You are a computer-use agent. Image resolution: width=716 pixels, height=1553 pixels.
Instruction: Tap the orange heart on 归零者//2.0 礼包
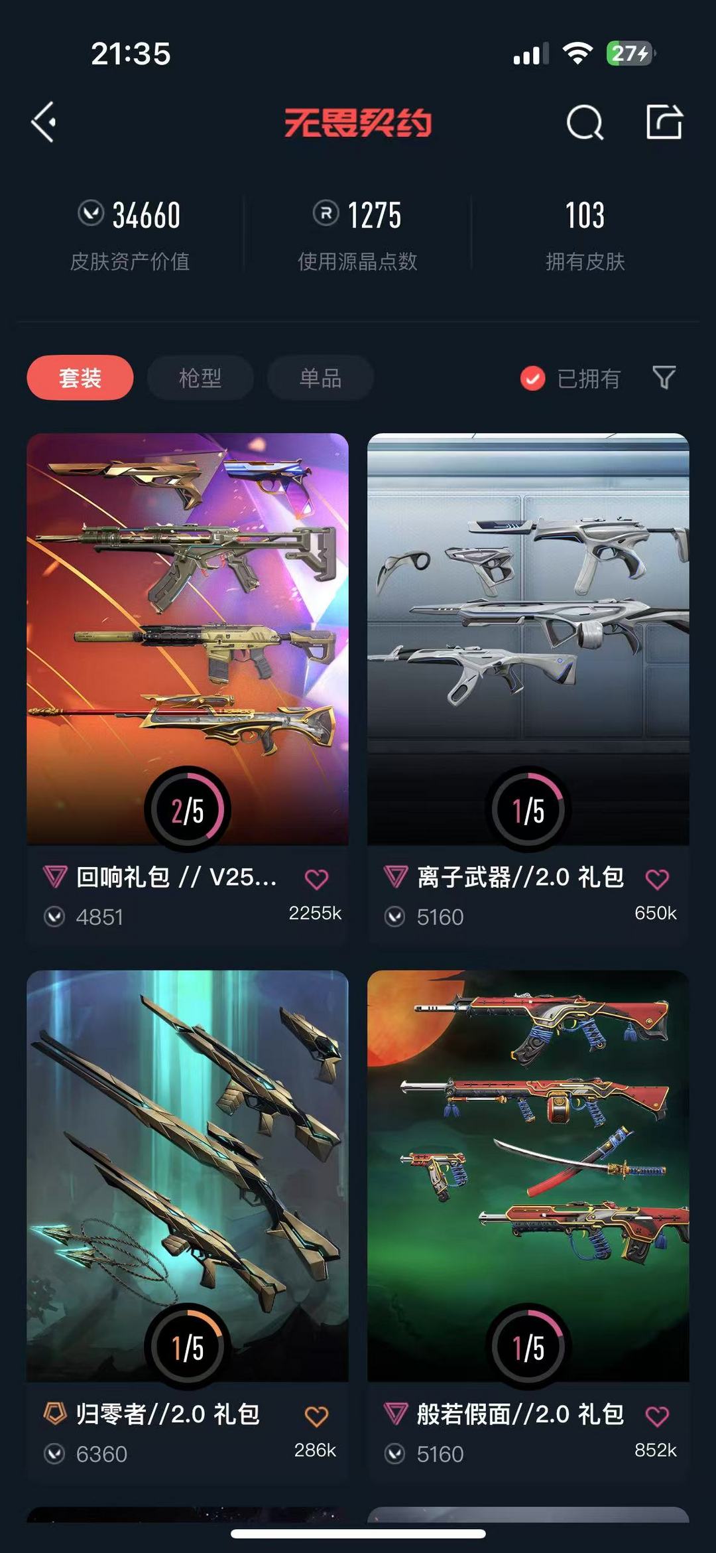tap(316, 1416)
